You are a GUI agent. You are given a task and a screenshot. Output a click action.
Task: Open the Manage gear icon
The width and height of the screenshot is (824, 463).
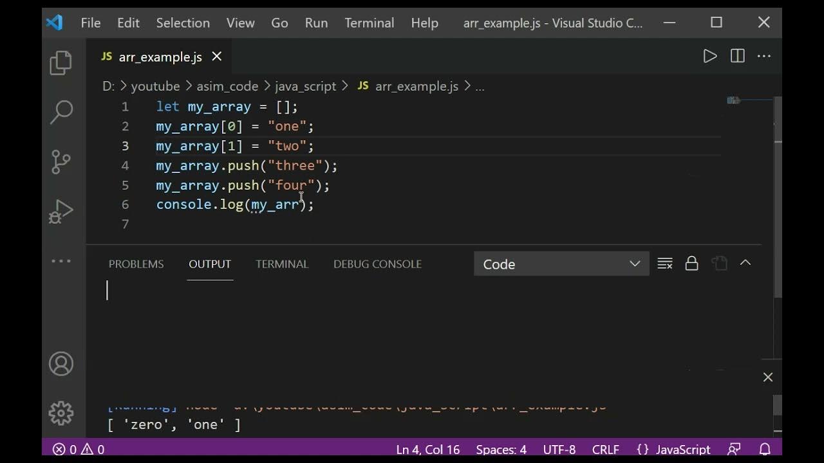61,413
